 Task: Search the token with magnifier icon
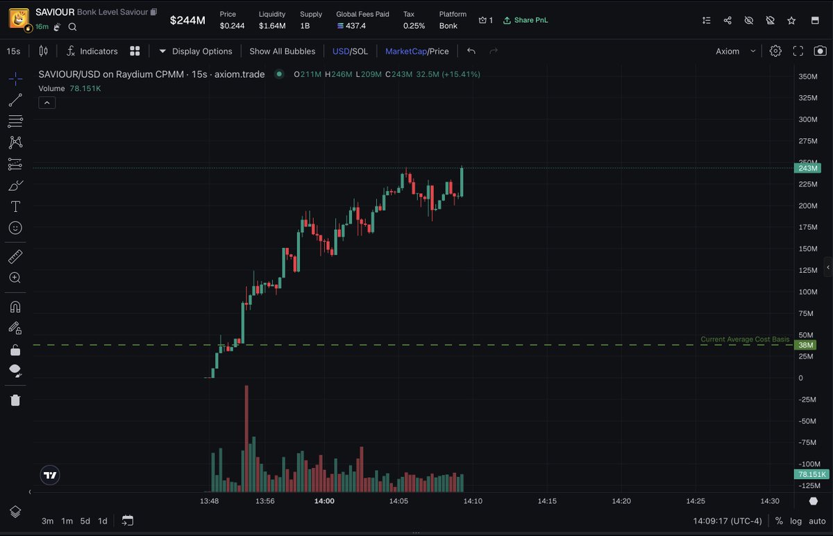tap(72, 27)
